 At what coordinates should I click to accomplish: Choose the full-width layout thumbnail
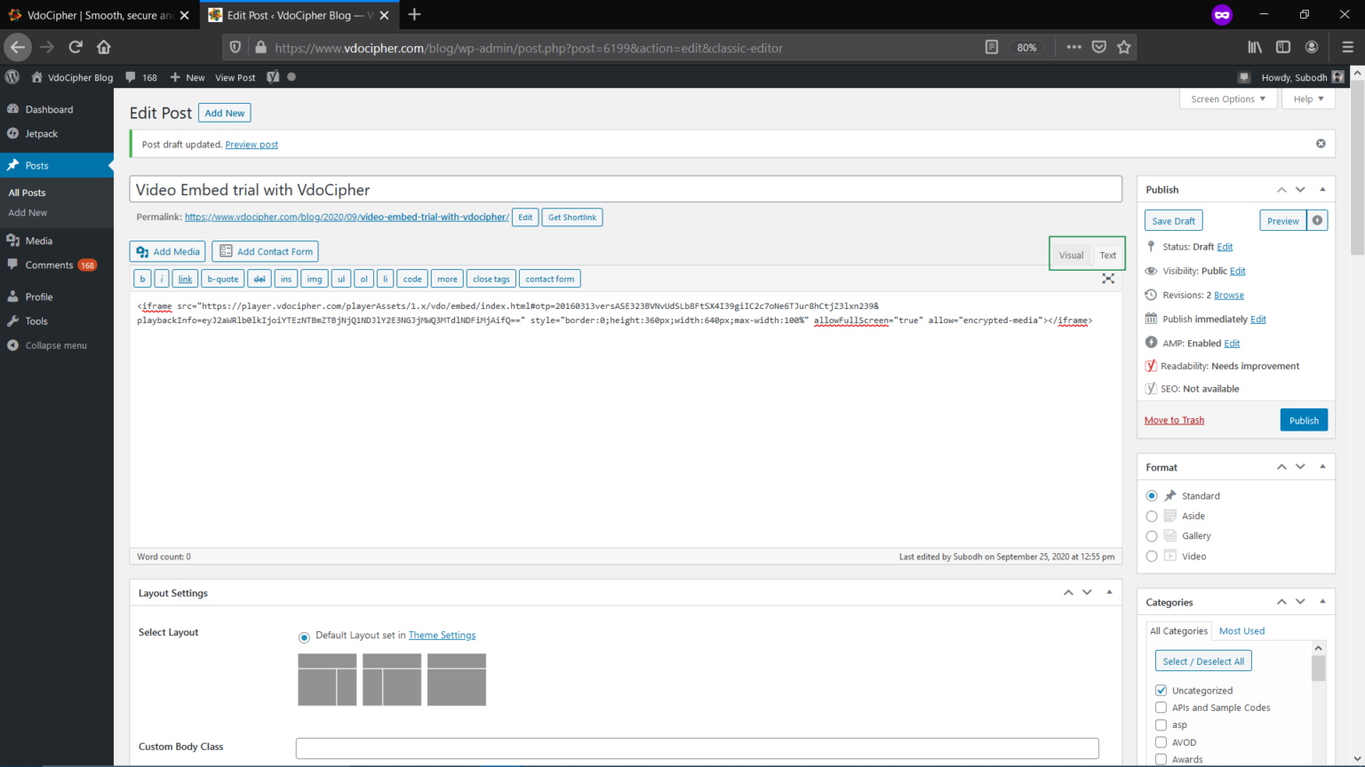coord(457,679)
